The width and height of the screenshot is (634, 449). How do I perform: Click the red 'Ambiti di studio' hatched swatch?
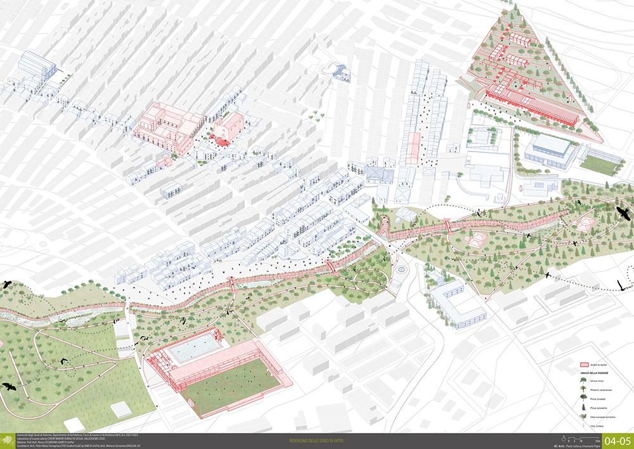point(585,365)
